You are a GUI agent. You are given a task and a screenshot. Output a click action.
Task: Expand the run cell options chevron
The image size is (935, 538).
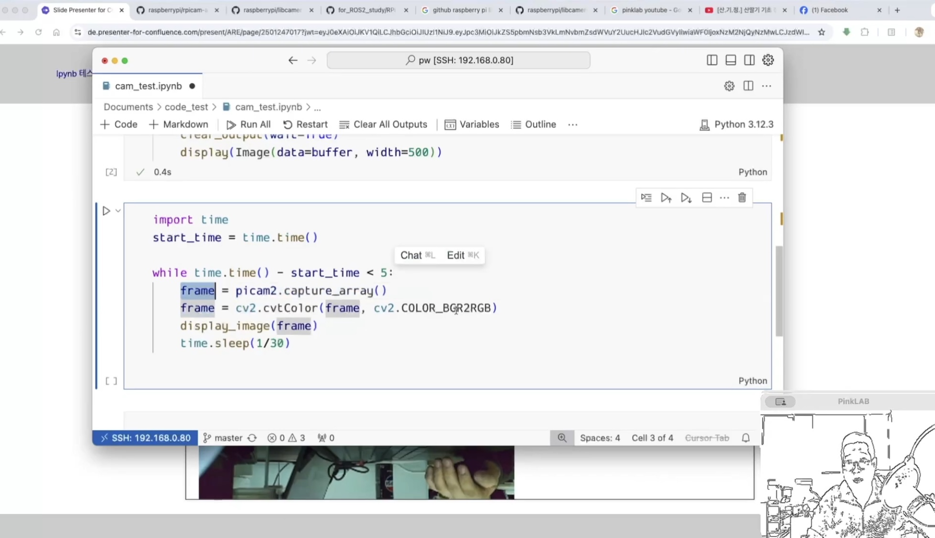(x=118, y=211)
